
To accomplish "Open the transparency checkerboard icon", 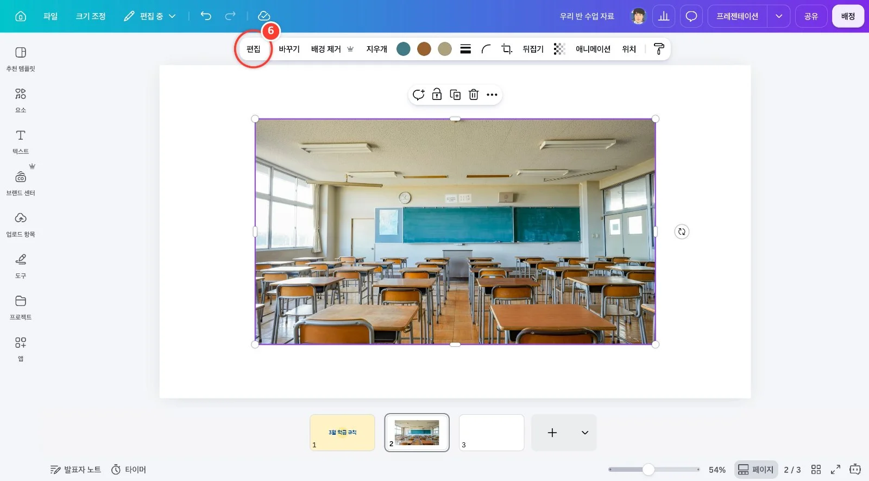I will (x=559, y=49).
